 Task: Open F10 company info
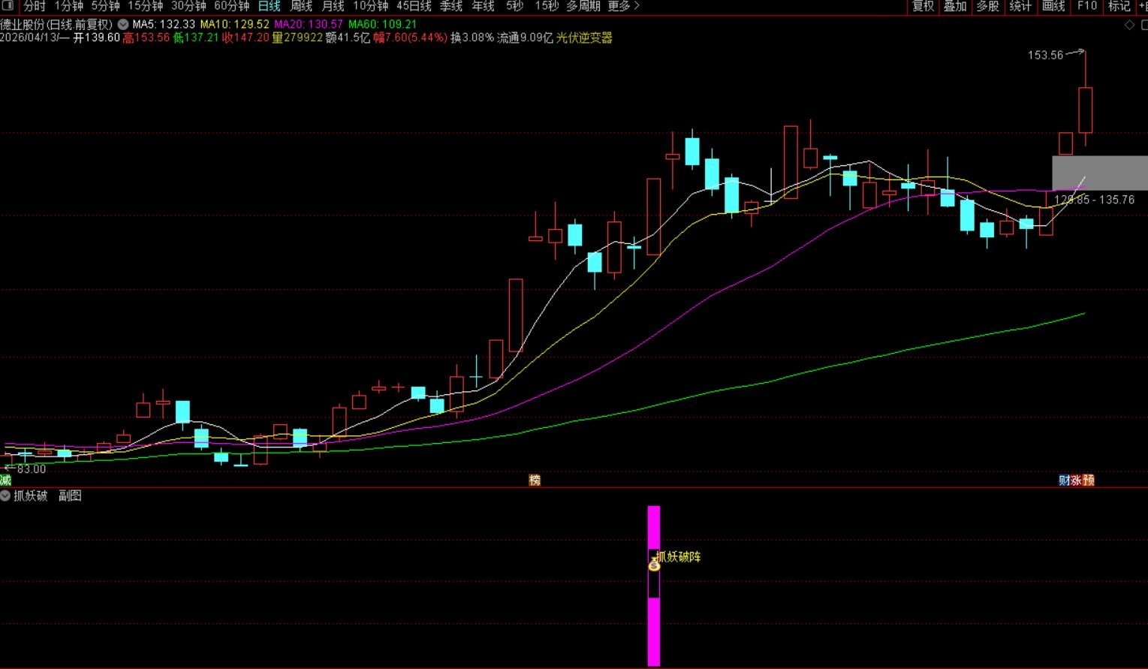point(1086,6)
